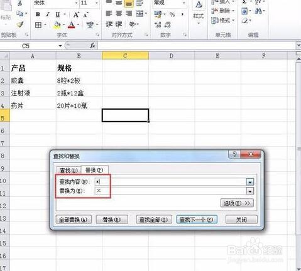Click the dialog Help question mark
This screenshot has height=271, width=301.
point(234,154)
